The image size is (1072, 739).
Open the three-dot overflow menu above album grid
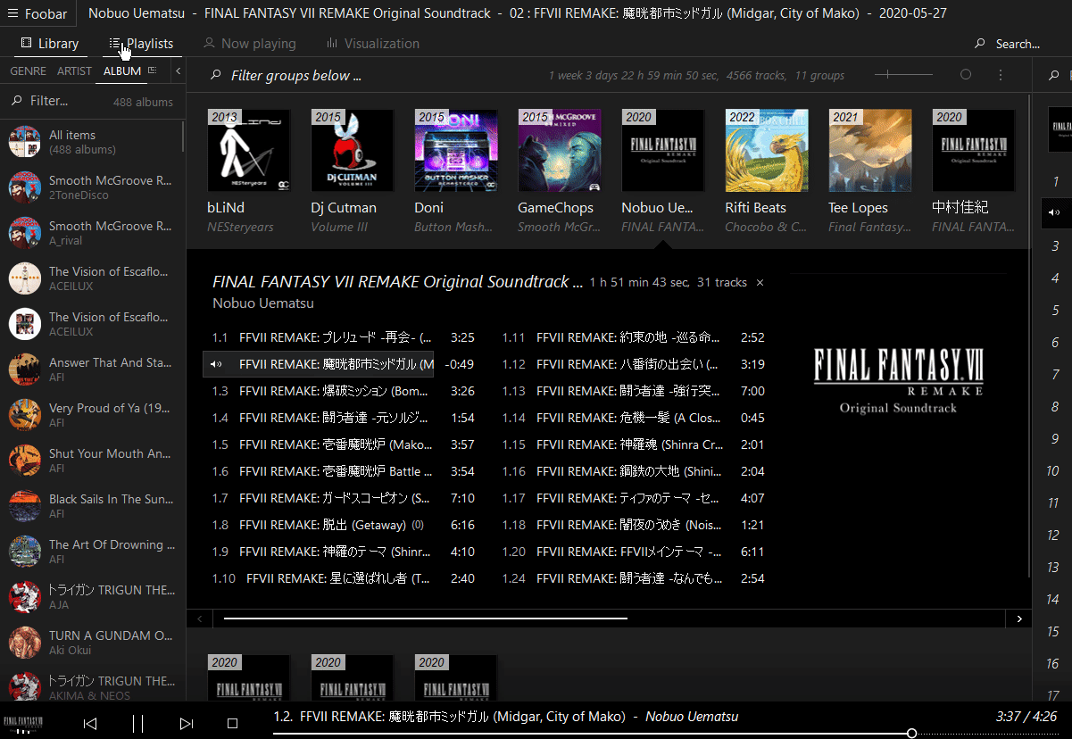click(x=1001, y=75)
